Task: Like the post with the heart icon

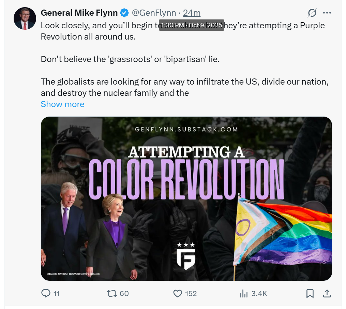Action: (178, 293)
